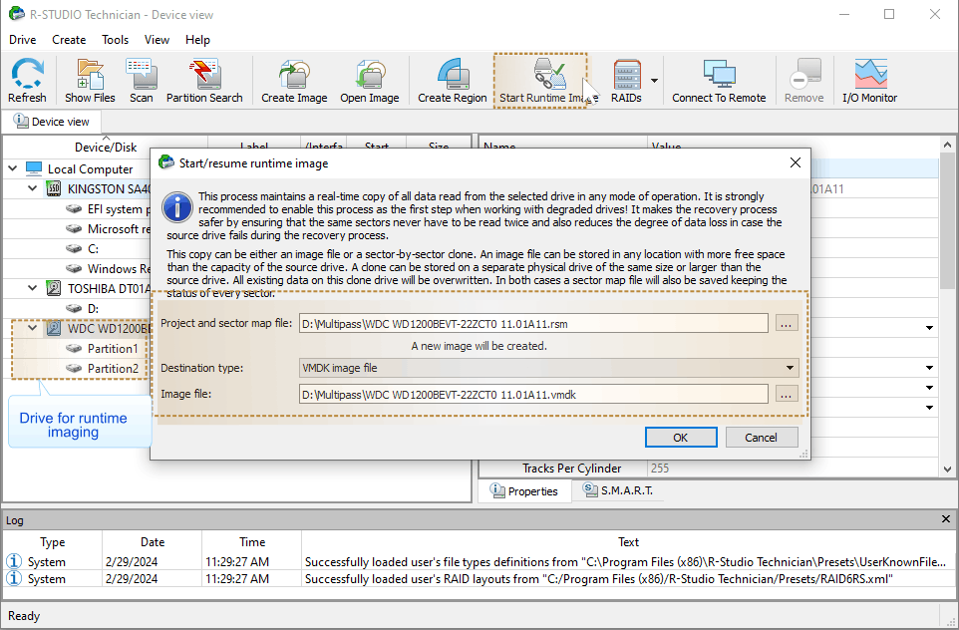Collapse the TOSHIBA drive node
This screenshot has width=959, height=630.
coord(33,287)
